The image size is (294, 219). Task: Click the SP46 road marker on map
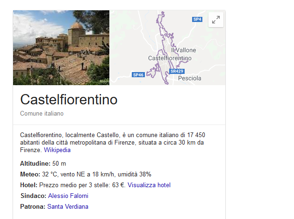click(138, 75)
